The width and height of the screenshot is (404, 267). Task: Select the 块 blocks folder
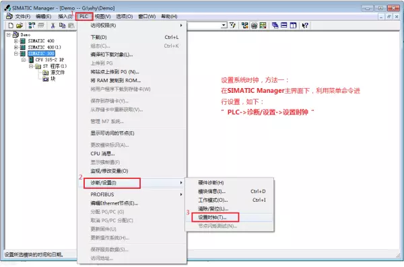(x=53, y=79)
